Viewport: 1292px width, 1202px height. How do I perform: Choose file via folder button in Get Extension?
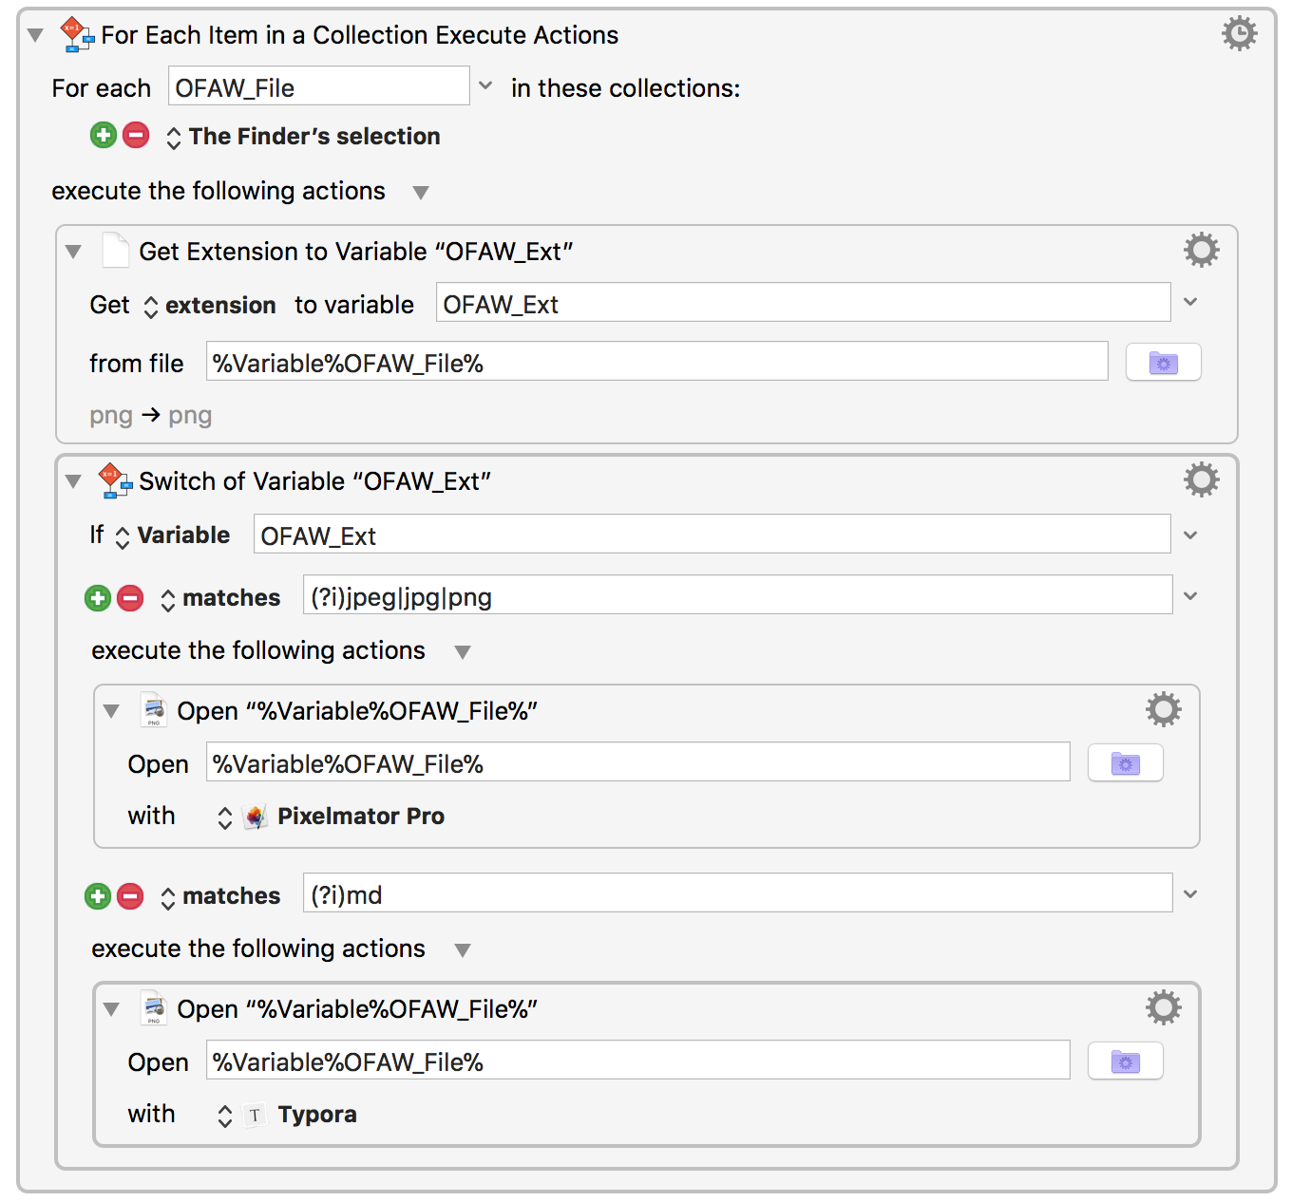pyautogui.click(x=1163, y=363)
